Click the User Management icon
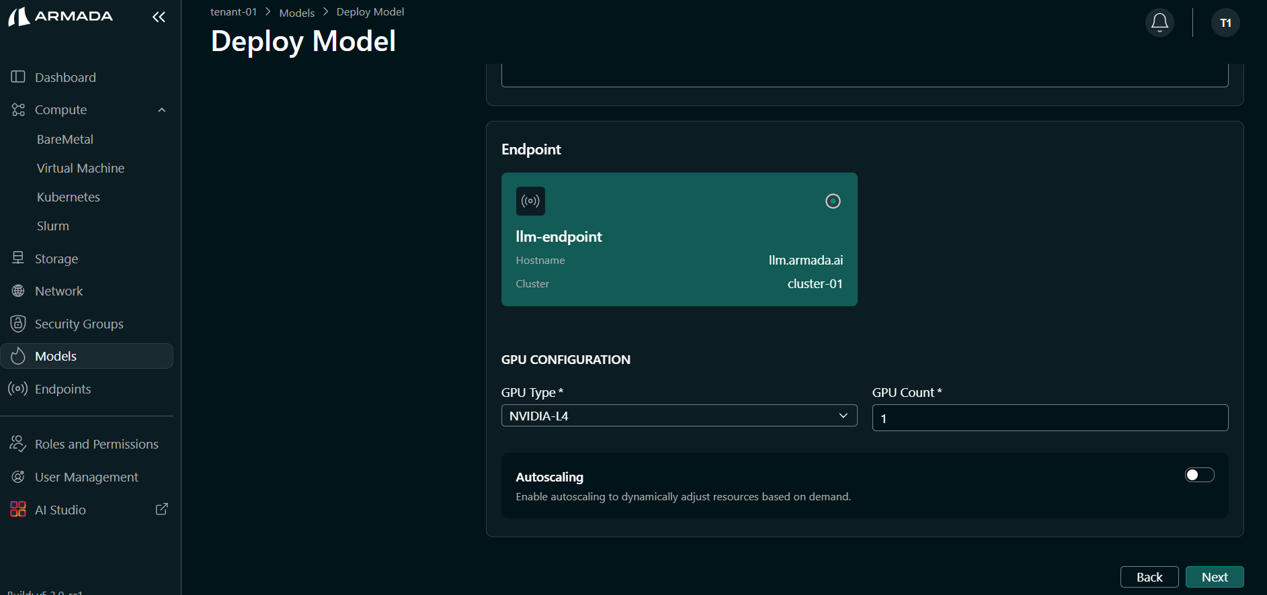Viewport: 1267px width, 595px height. [18, 477]
